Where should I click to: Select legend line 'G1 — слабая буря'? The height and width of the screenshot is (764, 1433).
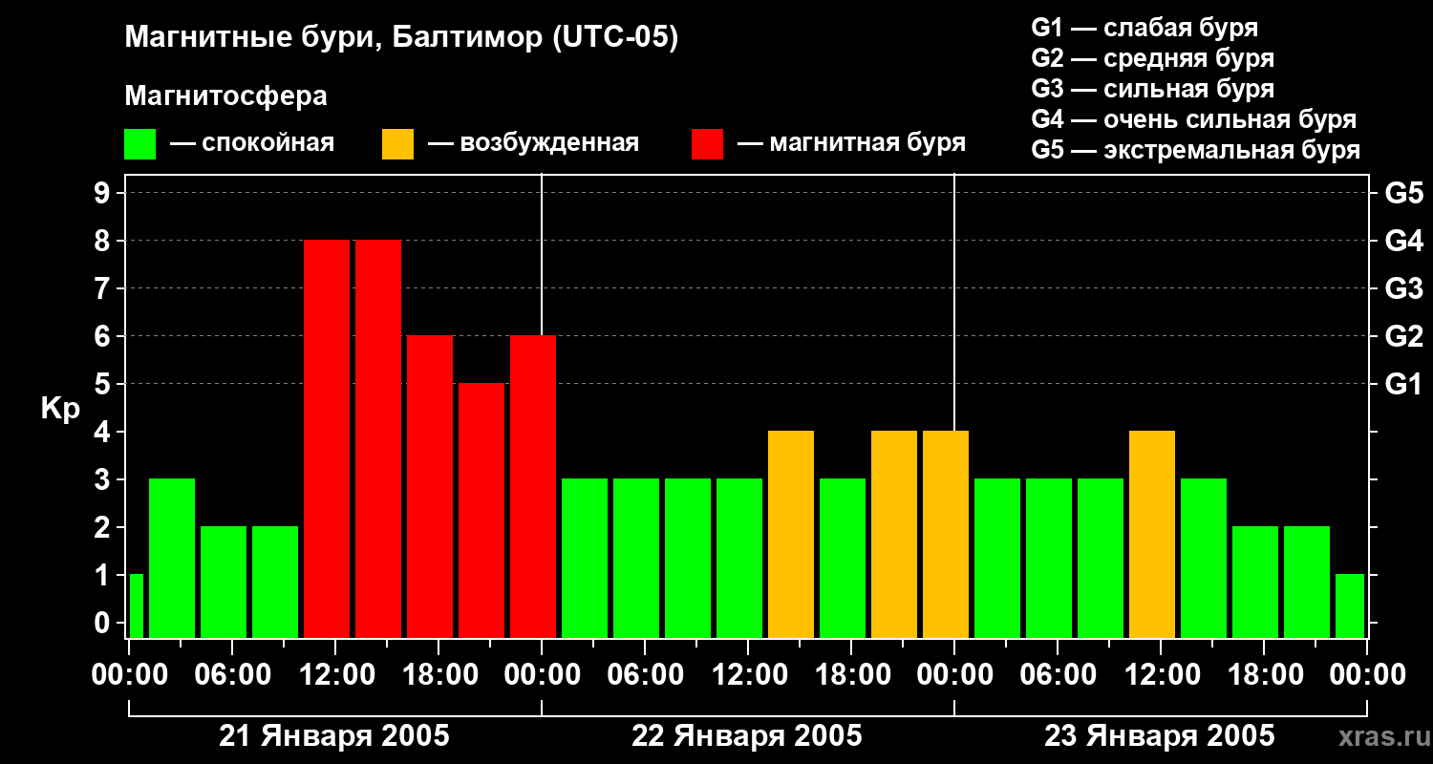[1144, 28]
